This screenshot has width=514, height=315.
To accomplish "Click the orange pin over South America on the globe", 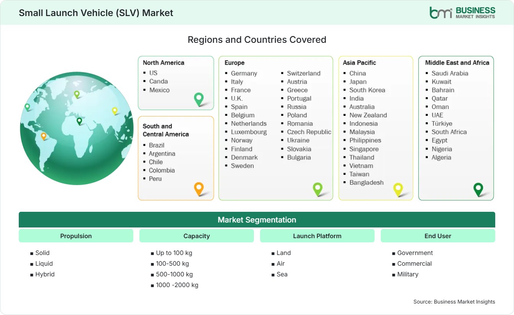I will tap(44, 136).
